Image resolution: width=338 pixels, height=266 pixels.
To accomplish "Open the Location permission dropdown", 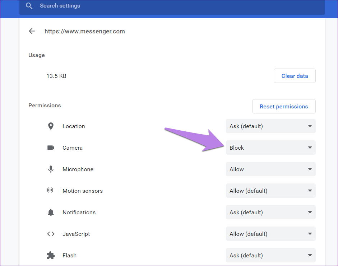I will click(270, 126).
